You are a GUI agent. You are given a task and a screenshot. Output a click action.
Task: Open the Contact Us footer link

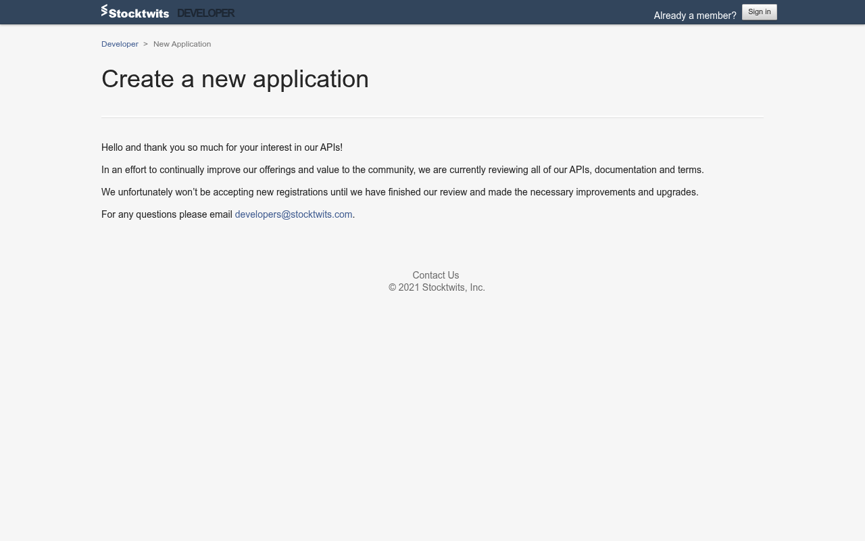[436, 275]
